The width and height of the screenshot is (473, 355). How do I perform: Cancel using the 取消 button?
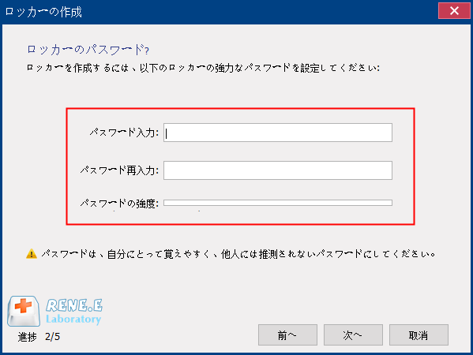419,334
